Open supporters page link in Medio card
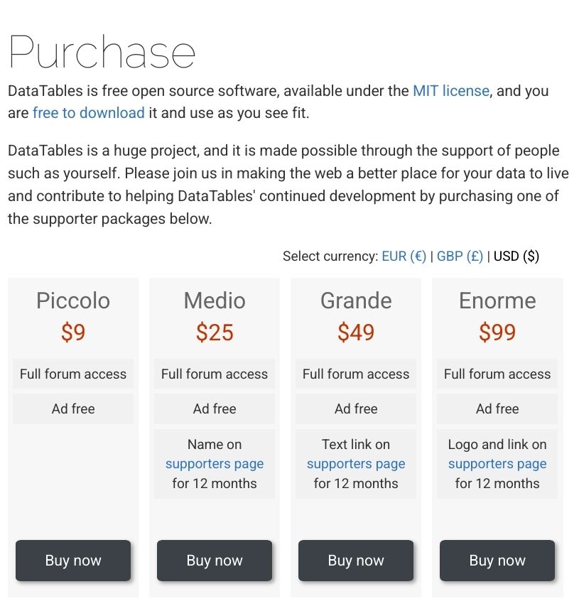The image size is (579, 616). pyautogui.click(x=215, y=464)
